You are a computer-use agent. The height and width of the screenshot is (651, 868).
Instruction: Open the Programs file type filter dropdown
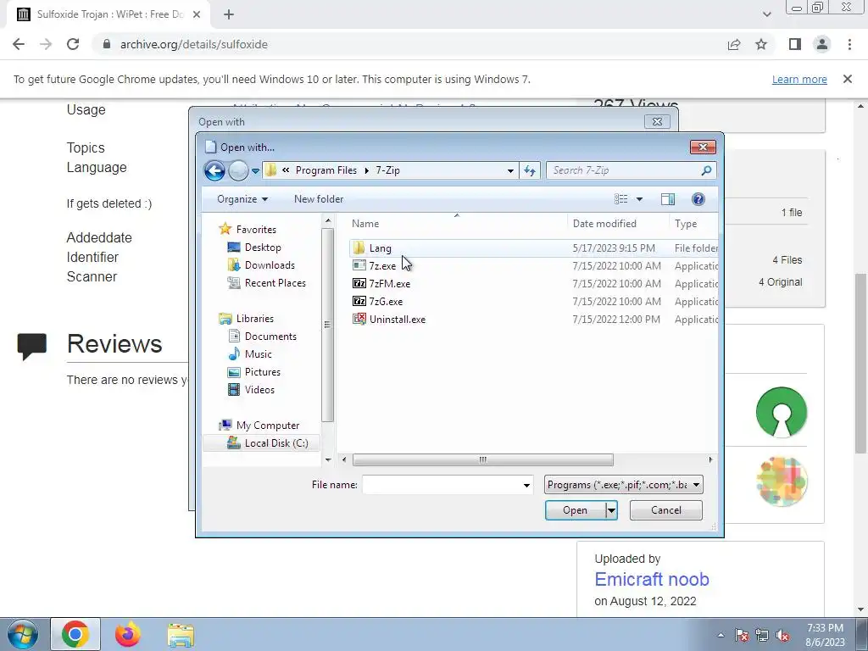tap(623, 485)
